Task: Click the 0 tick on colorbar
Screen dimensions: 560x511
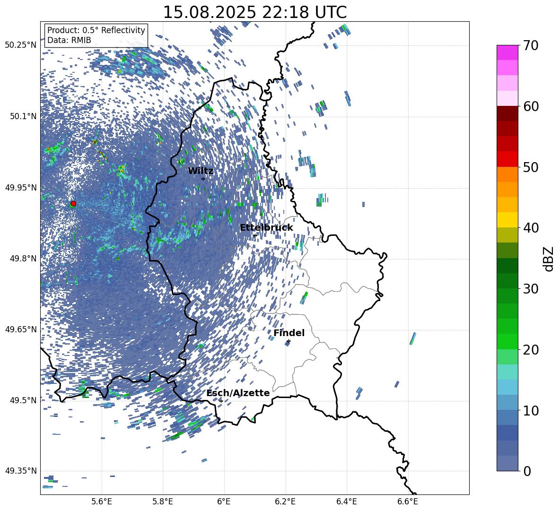Action: (527, 471)
